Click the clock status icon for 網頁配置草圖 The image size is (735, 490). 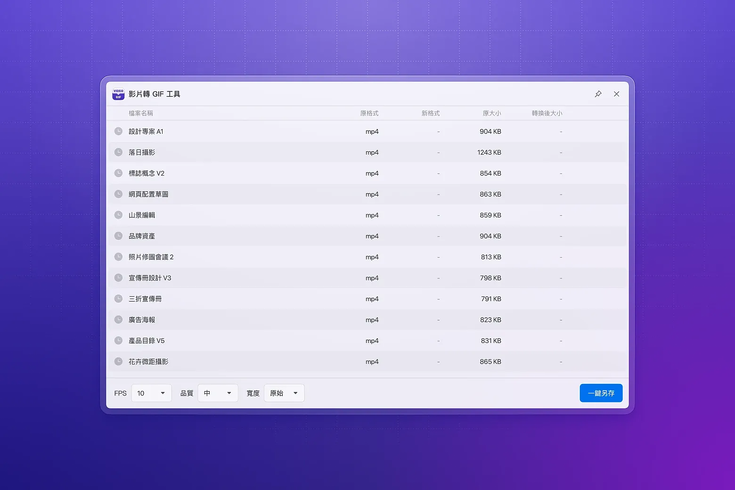pyautogui.click(x=119, y=194)
